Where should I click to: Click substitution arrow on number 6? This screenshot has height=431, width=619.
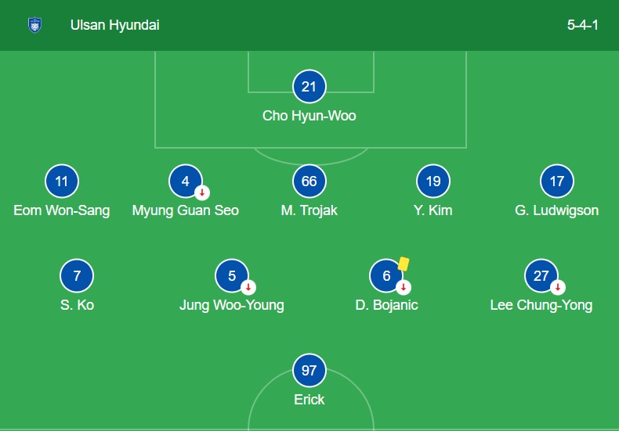pos(403,286)
